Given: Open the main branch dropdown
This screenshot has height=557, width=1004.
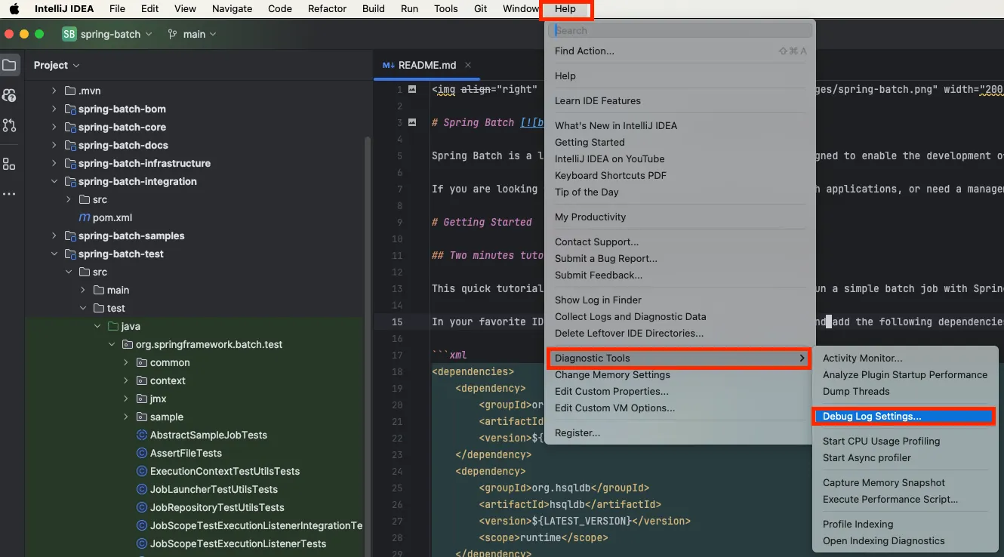Looking at the screenshot, I should click(192, 34).
